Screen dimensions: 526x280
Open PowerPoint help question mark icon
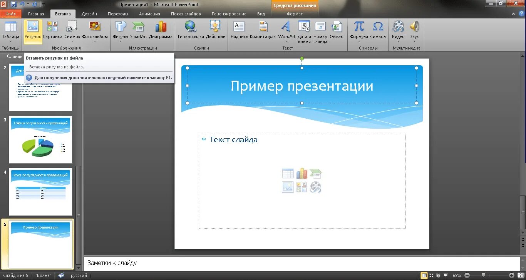521,14
